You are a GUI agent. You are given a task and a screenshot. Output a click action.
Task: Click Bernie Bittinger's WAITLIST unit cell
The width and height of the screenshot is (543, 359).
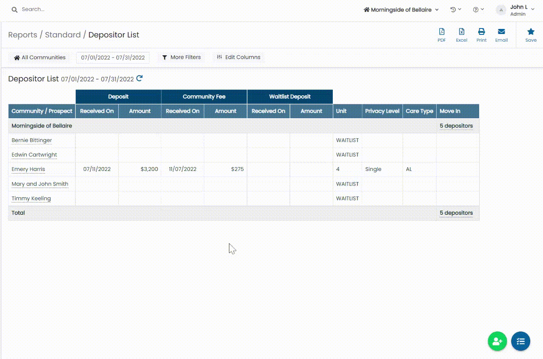(347, 140)
